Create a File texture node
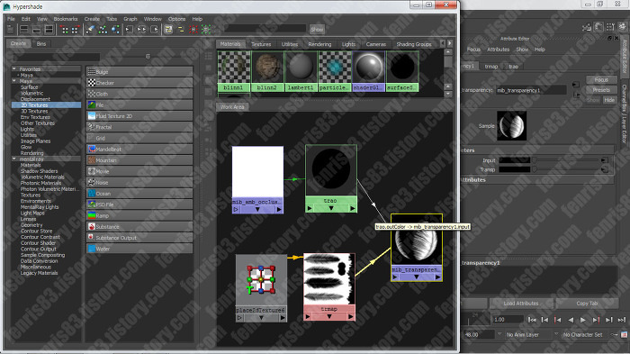Viewport: 630px width, 354px height. [x=139, y=104]
